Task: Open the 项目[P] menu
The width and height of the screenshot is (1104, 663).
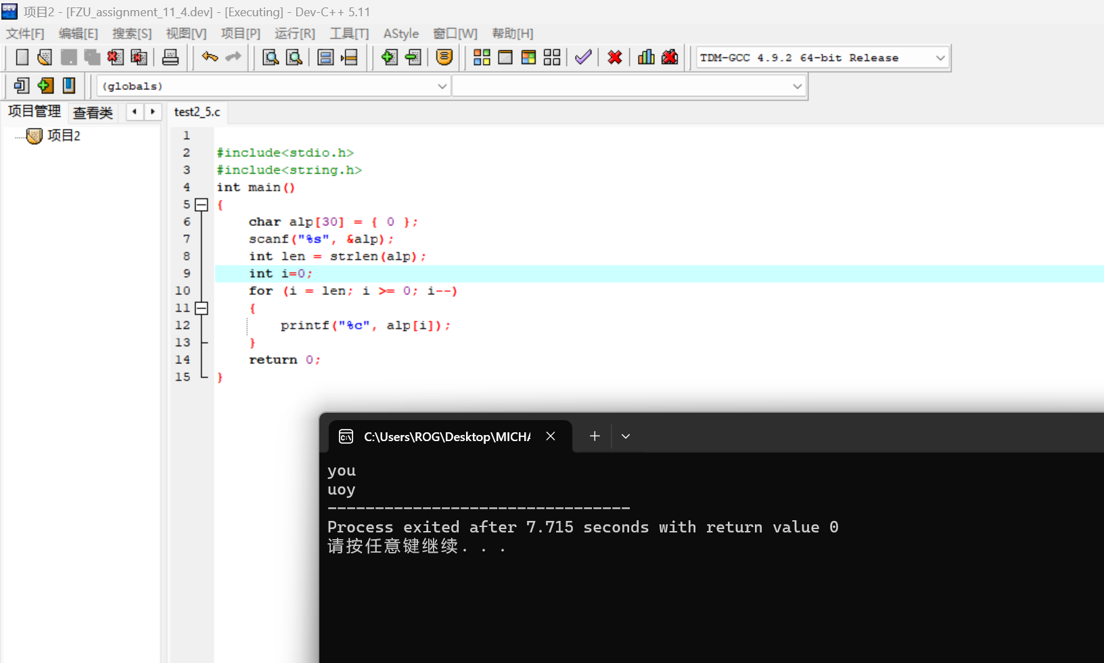Action: pyautogui.click(x=240, y=34)
